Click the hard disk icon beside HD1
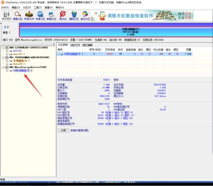Viewport: 213px width, 186px height. coord(7,57)
